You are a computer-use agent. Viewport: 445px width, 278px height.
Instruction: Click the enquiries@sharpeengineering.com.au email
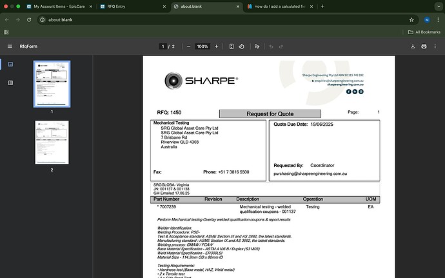[x=339, y=81]
